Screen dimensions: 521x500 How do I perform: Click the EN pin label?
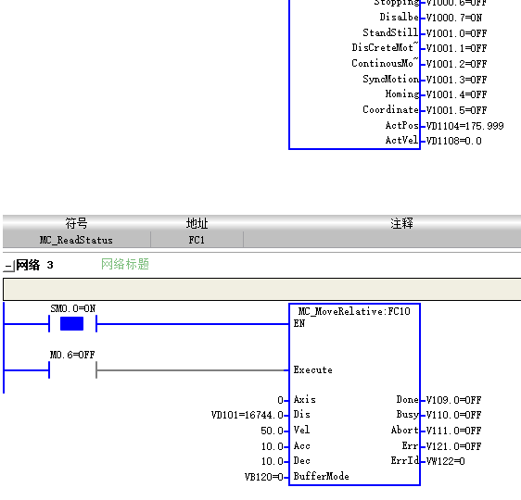click(x=299, y=323)
